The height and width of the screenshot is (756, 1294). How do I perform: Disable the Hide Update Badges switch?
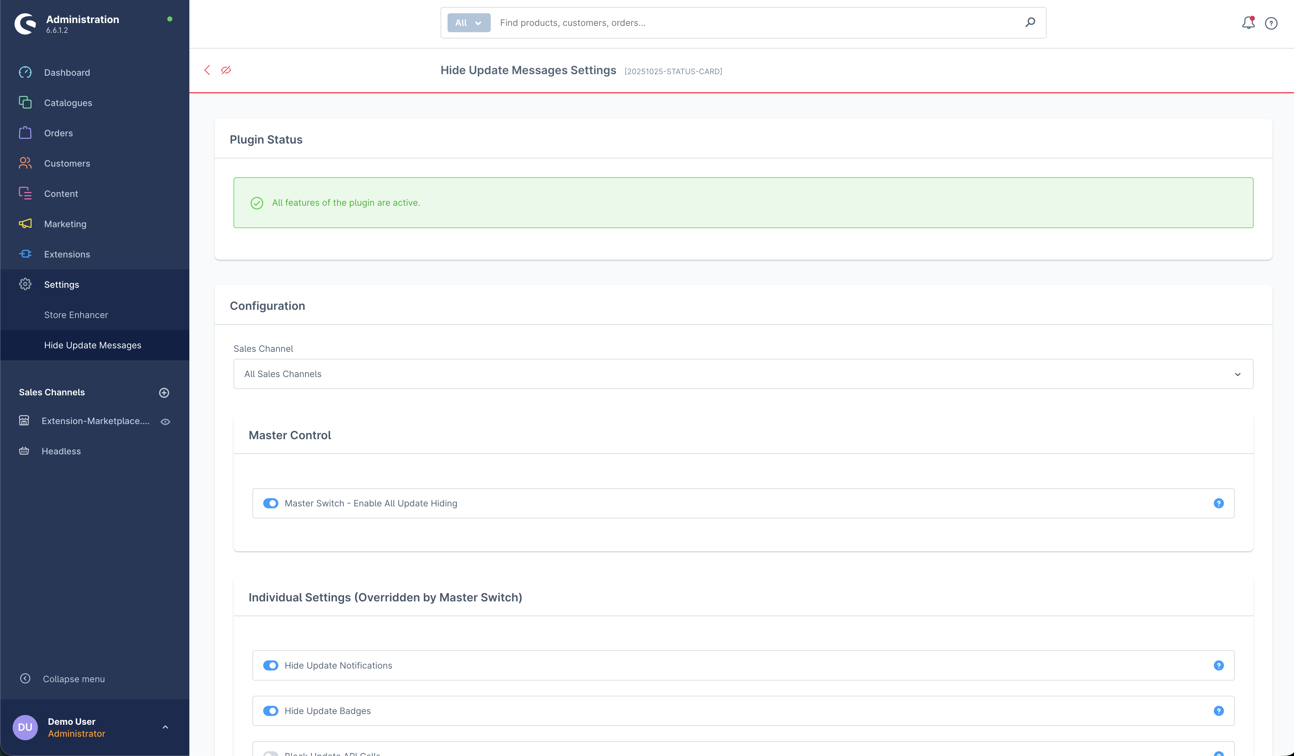[270, 711]
